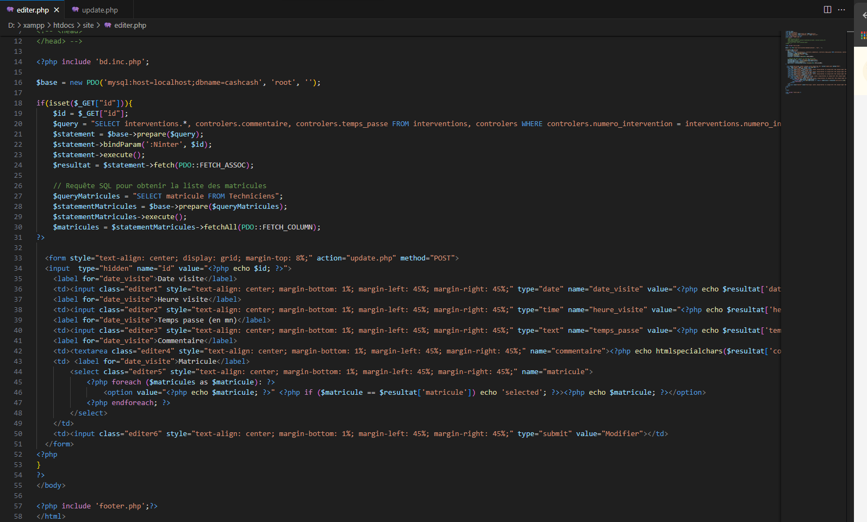The image size is (867, 522).
Task: Click the 'Requête SQL' comment line
Action: [160, 185]
